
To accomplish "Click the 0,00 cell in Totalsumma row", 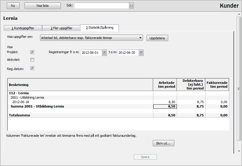I will 217,115.
